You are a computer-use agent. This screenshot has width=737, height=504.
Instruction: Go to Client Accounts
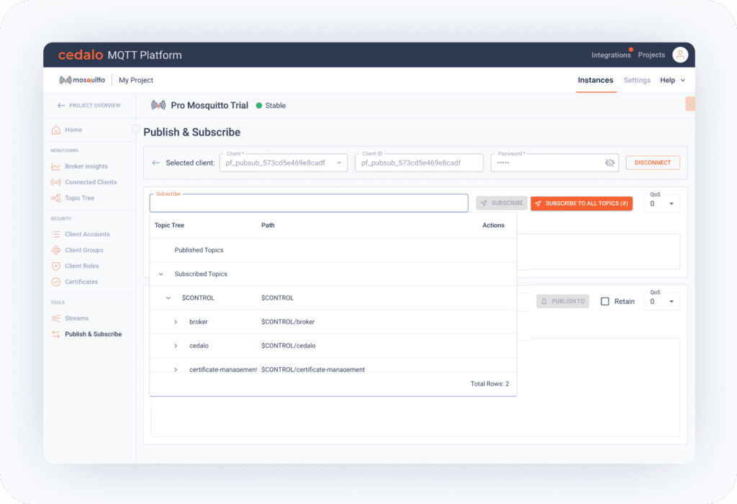coord(87,234)
